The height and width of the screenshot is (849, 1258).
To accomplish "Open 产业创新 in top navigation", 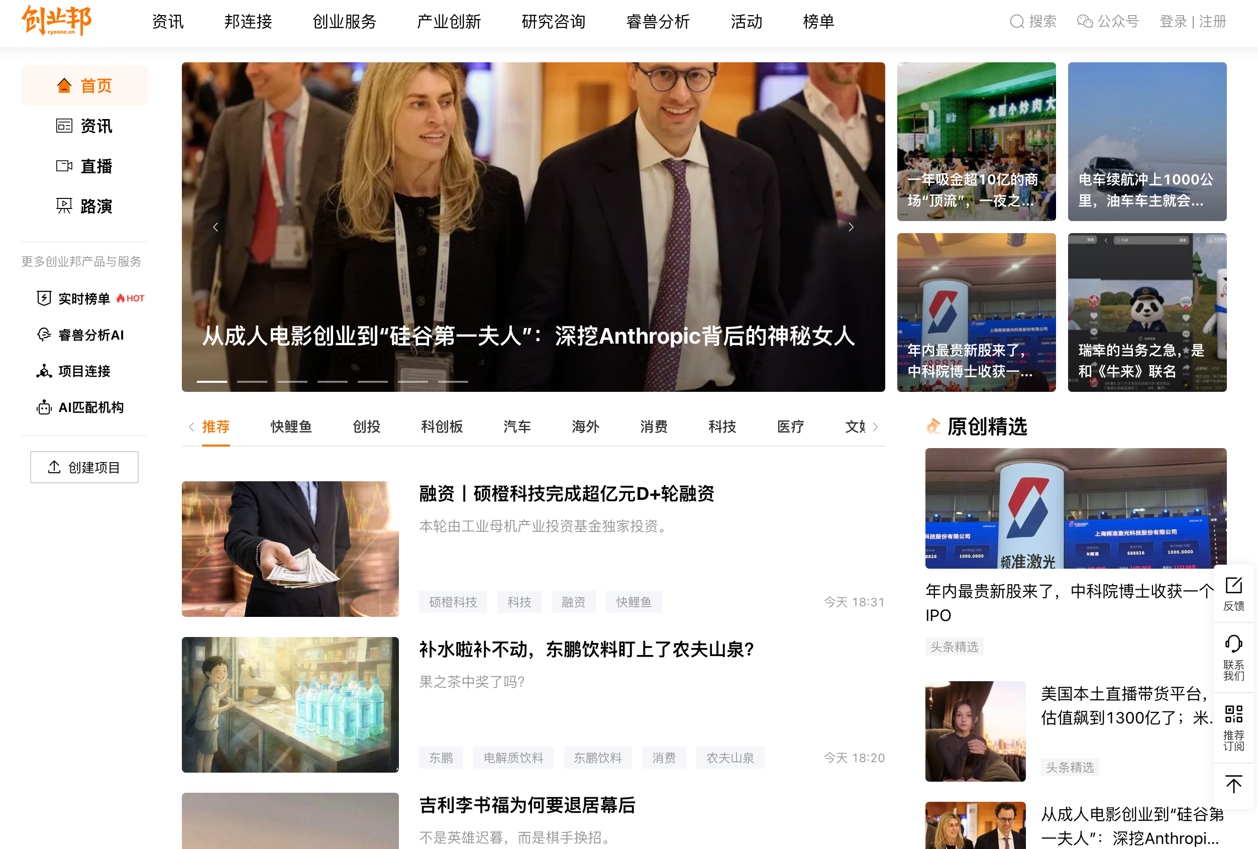I will click(x=449, y=22).
